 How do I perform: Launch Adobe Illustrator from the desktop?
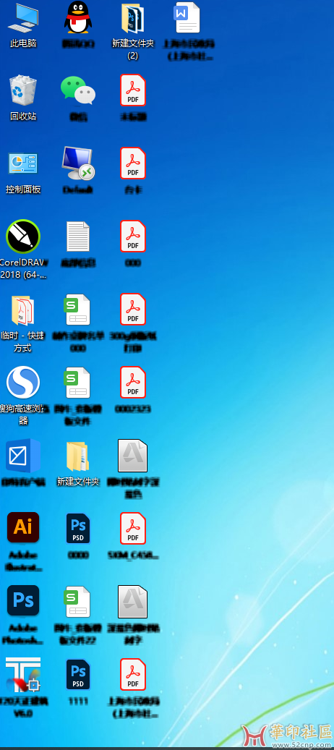point(23,527)
